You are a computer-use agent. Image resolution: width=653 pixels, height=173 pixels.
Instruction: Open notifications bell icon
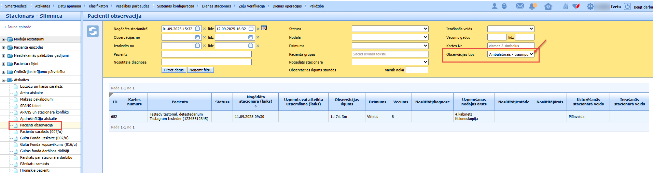[532, 6]
